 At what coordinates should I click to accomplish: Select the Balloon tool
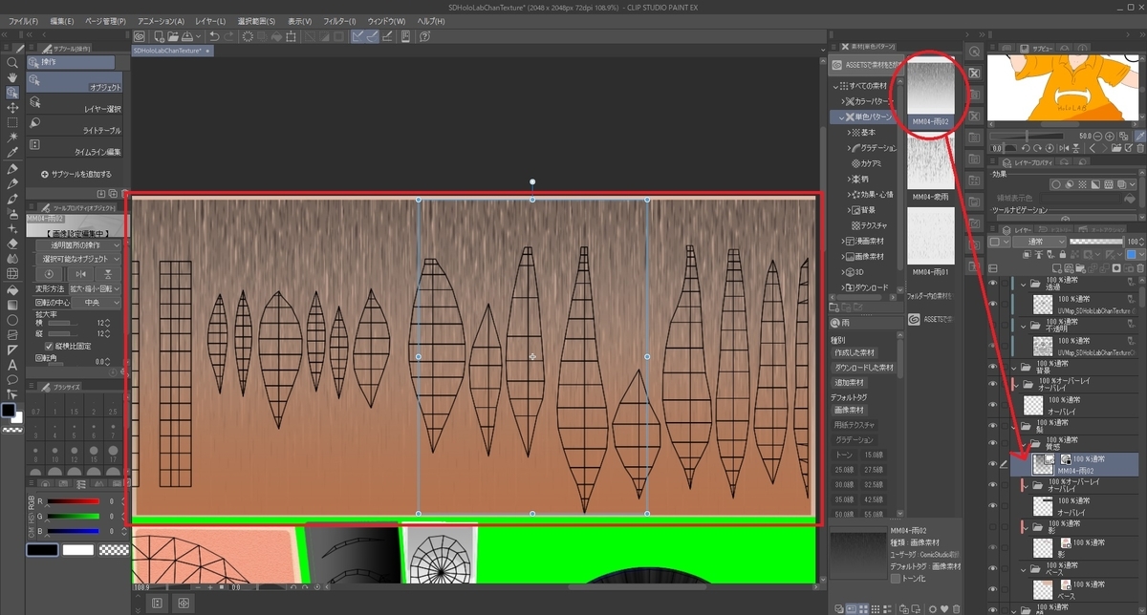(x=12, y=379)
